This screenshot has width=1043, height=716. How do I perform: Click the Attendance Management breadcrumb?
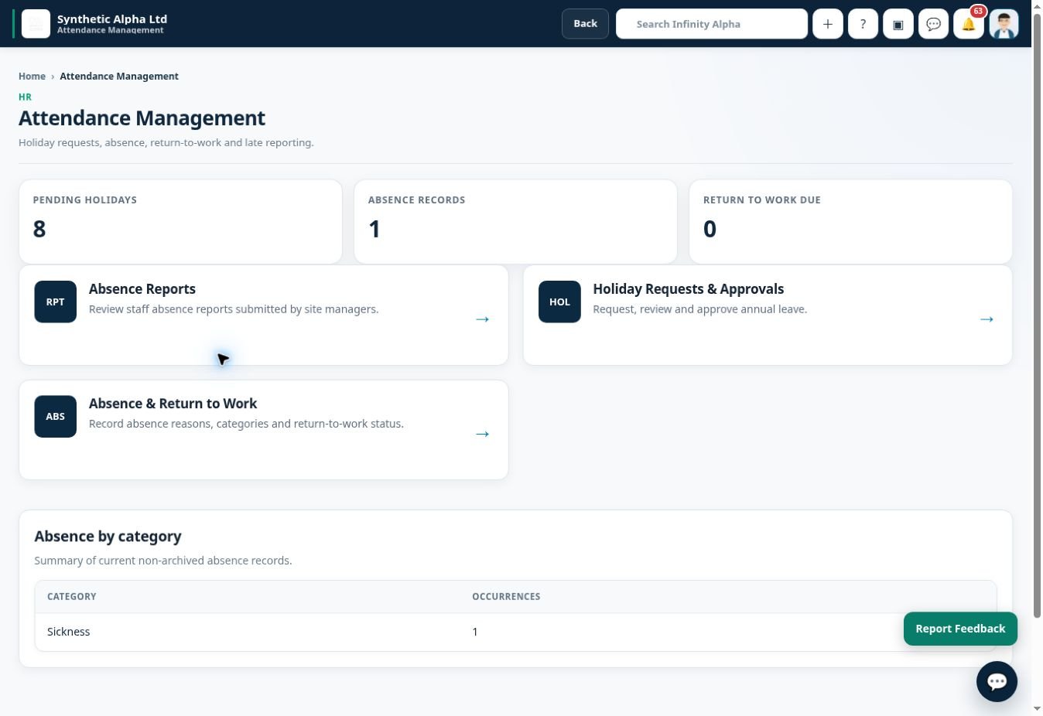coord(119,76)
